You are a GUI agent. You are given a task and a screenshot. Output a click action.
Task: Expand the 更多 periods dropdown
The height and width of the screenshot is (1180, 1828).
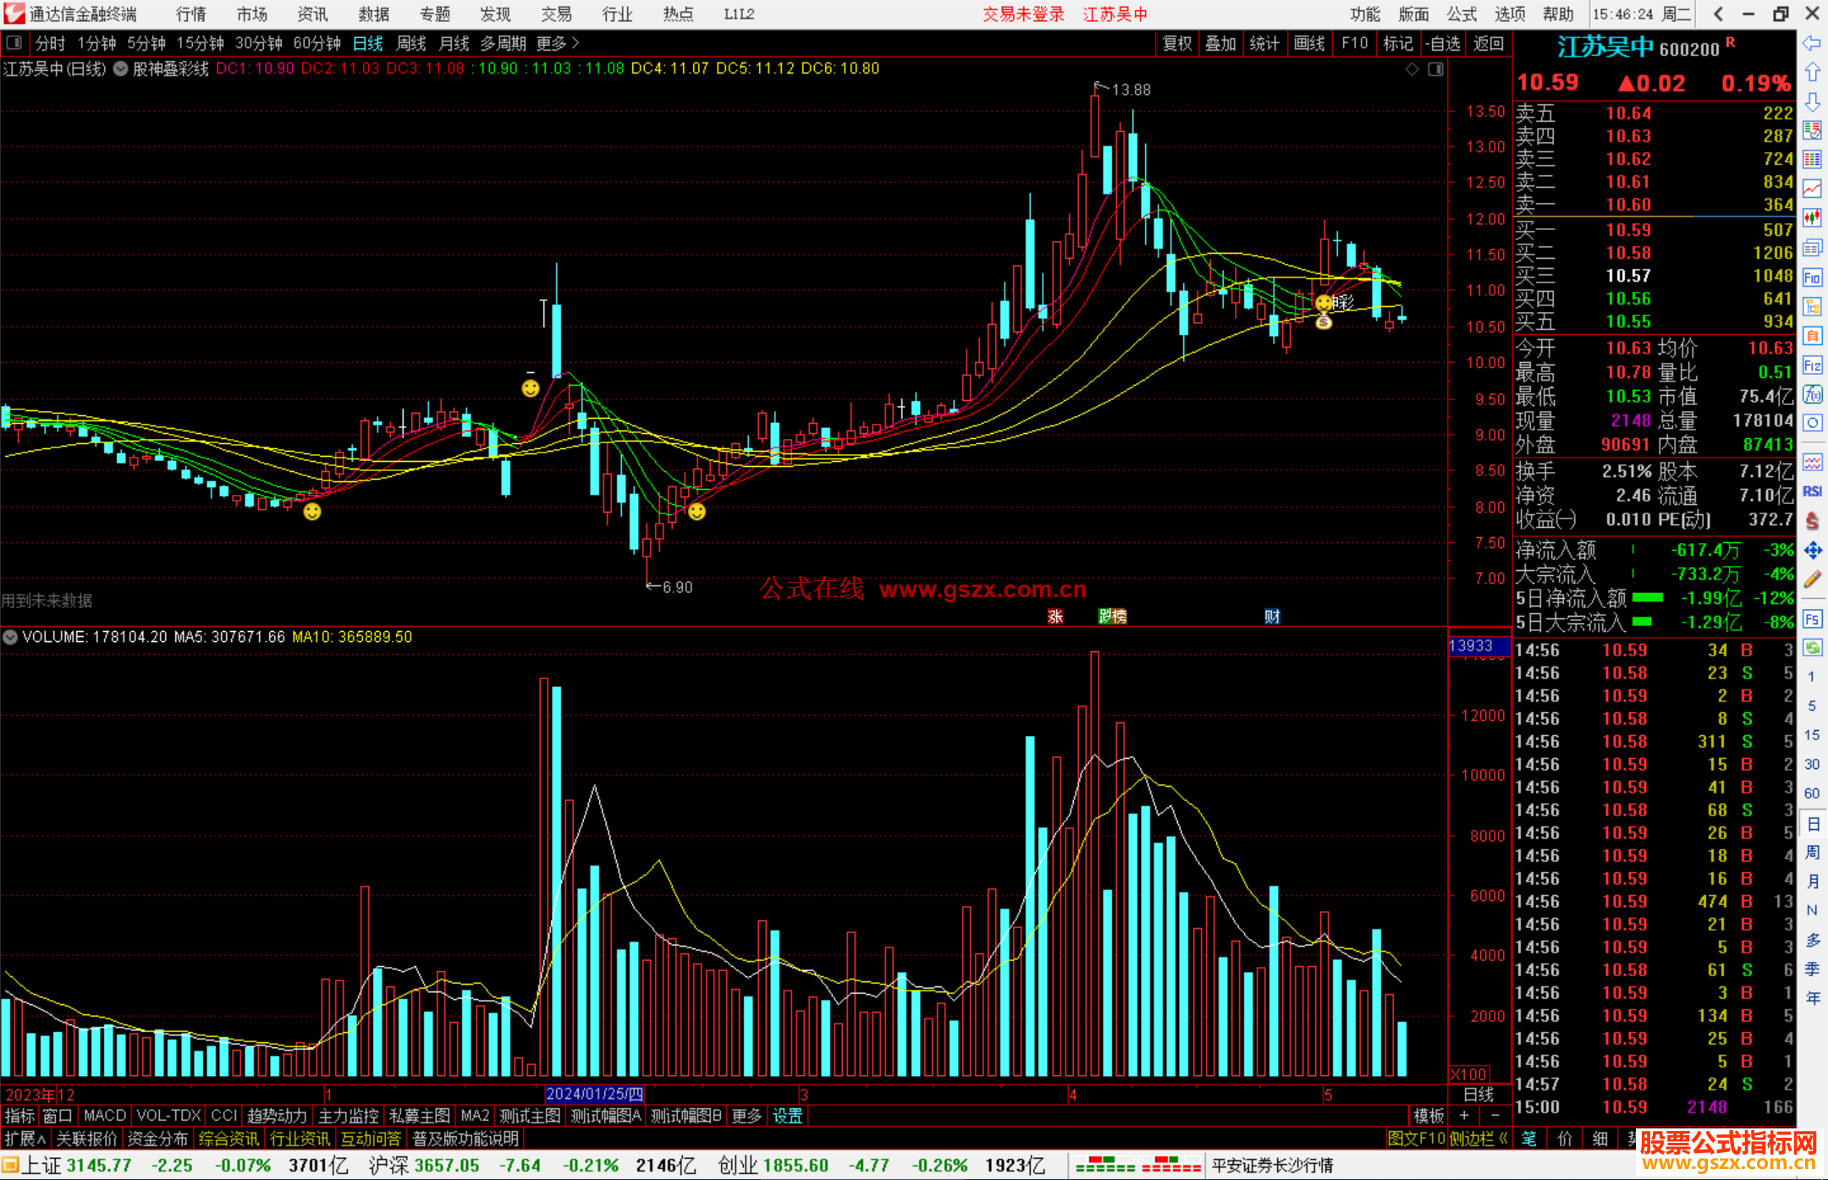557,43
